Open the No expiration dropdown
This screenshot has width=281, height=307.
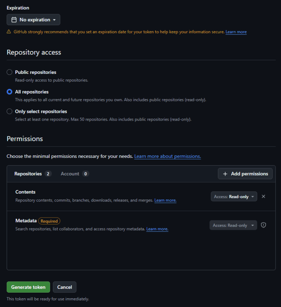click(33, 19)
